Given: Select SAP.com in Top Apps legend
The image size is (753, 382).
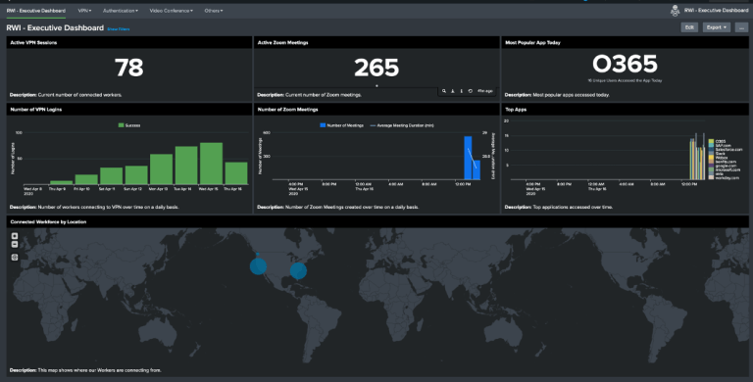Looking at the screenshot, I should tap(724, 145).
